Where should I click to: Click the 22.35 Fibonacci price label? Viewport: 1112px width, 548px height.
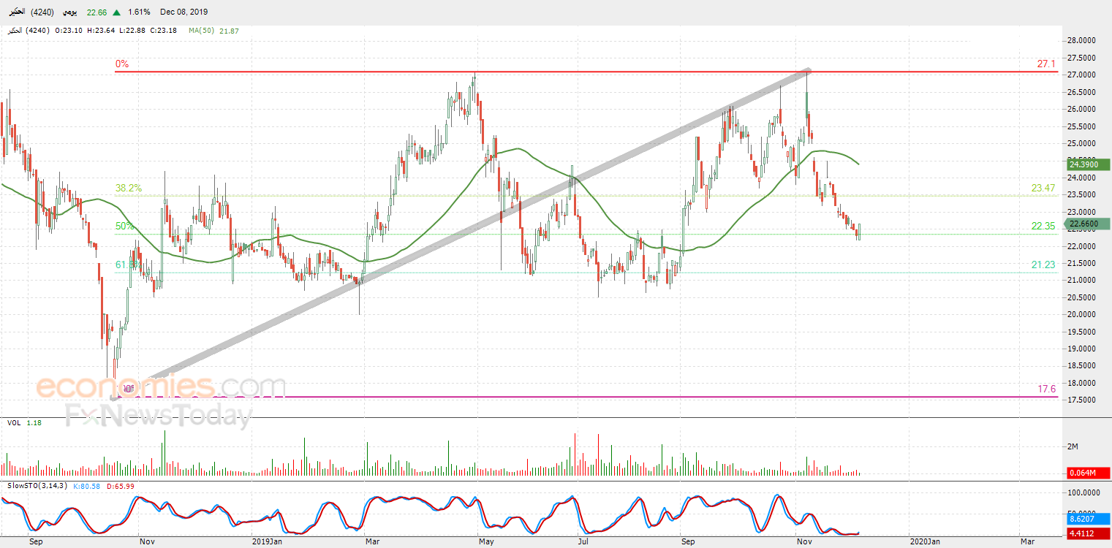(1043, 227)
